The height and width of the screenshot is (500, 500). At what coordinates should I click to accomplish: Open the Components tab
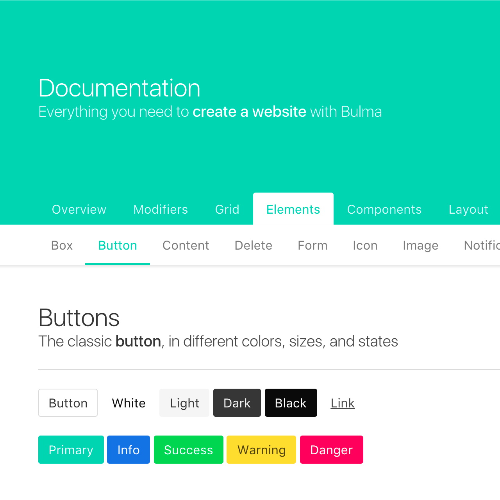point(384,209)
